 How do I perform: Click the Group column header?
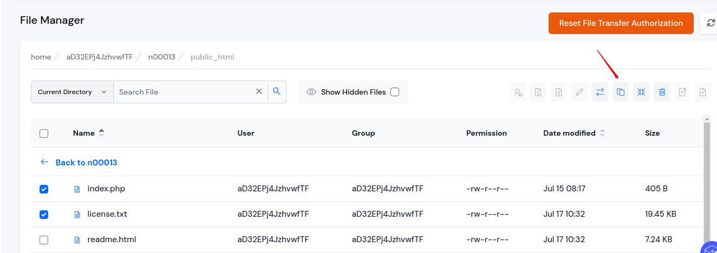363,133
